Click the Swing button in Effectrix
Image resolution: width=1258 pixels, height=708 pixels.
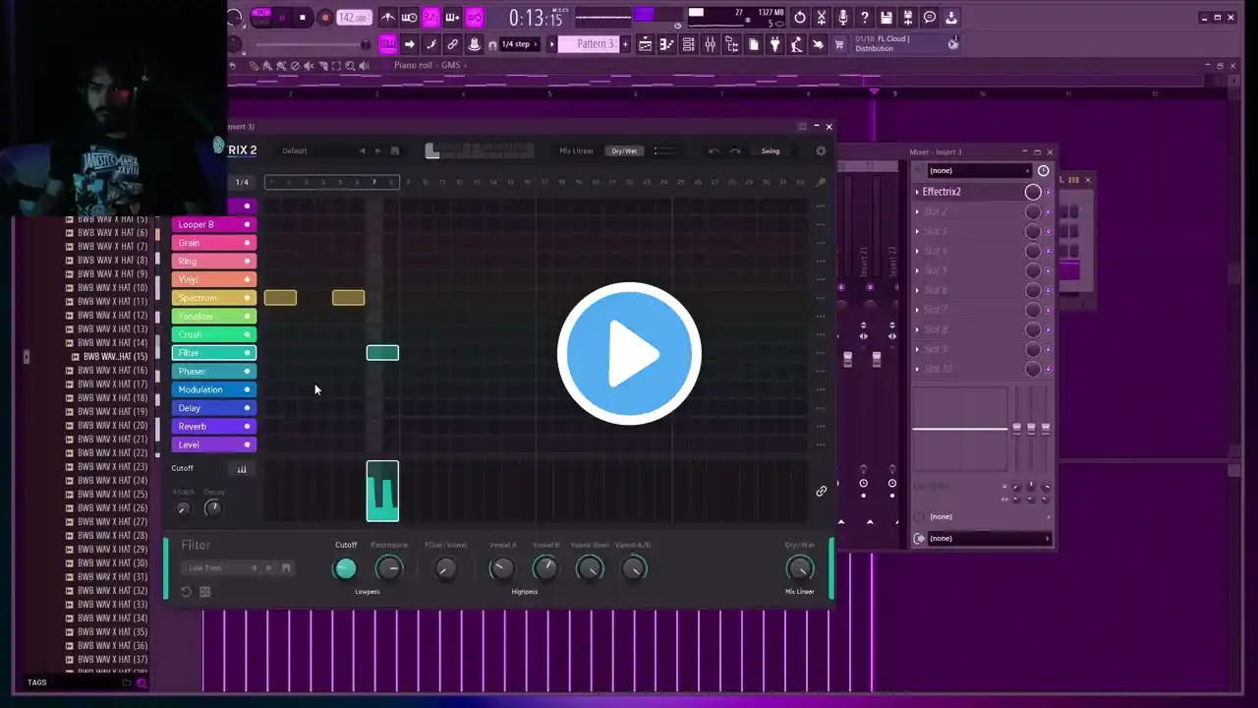coord(771,151)
